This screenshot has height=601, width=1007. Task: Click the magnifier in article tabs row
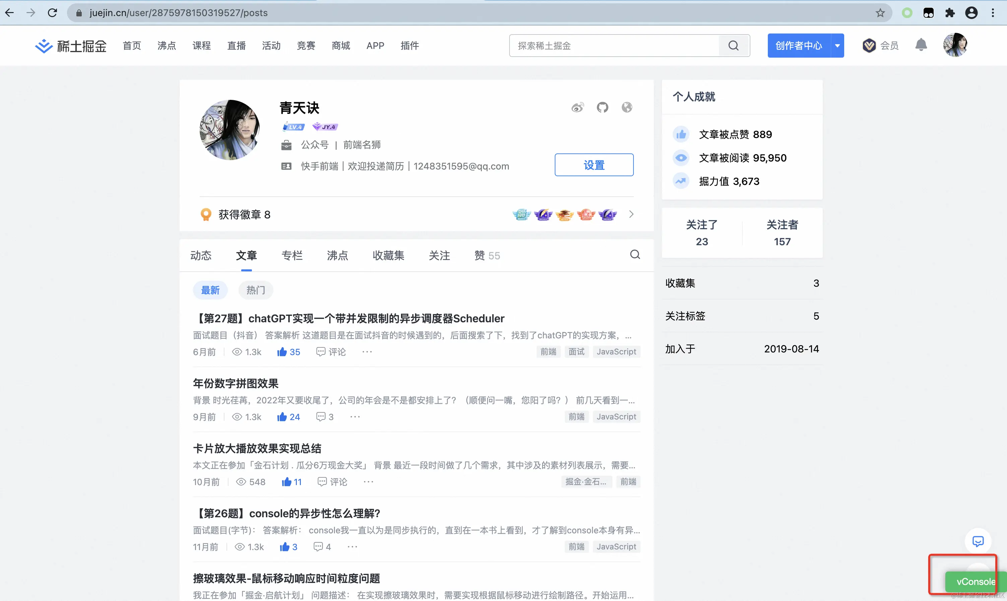[x=635, y=254]
